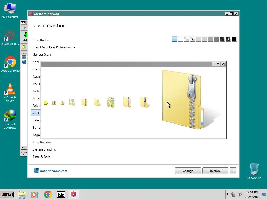Choose the light blue background swatch

tap(174, 39)
